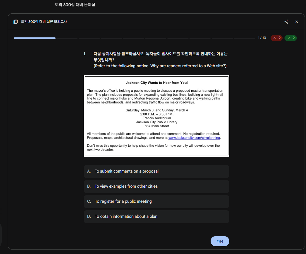This screenshot has width=306, height=254.
Task: Click the quiz document icon beside title
Action: [16, 22]
